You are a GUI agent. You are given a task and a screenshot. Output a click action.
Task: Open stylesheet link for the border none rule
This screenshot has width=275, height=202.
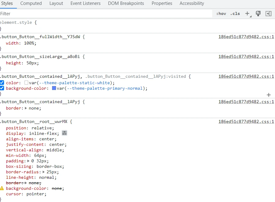click(x=246, y=102)
